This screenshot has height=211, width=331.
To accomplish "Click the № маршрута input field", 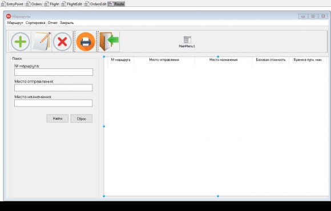I will pos(54,72).
